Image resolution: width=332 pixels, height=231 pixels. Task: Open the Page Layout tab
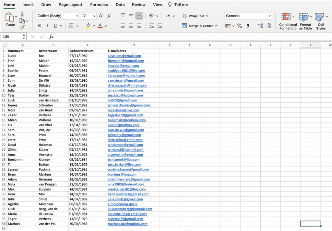[70, 5]
